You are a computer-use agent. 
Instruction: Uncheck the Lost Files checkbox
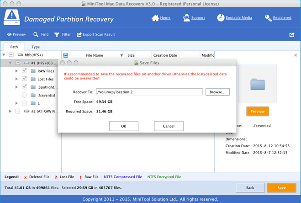click(24, 79)
